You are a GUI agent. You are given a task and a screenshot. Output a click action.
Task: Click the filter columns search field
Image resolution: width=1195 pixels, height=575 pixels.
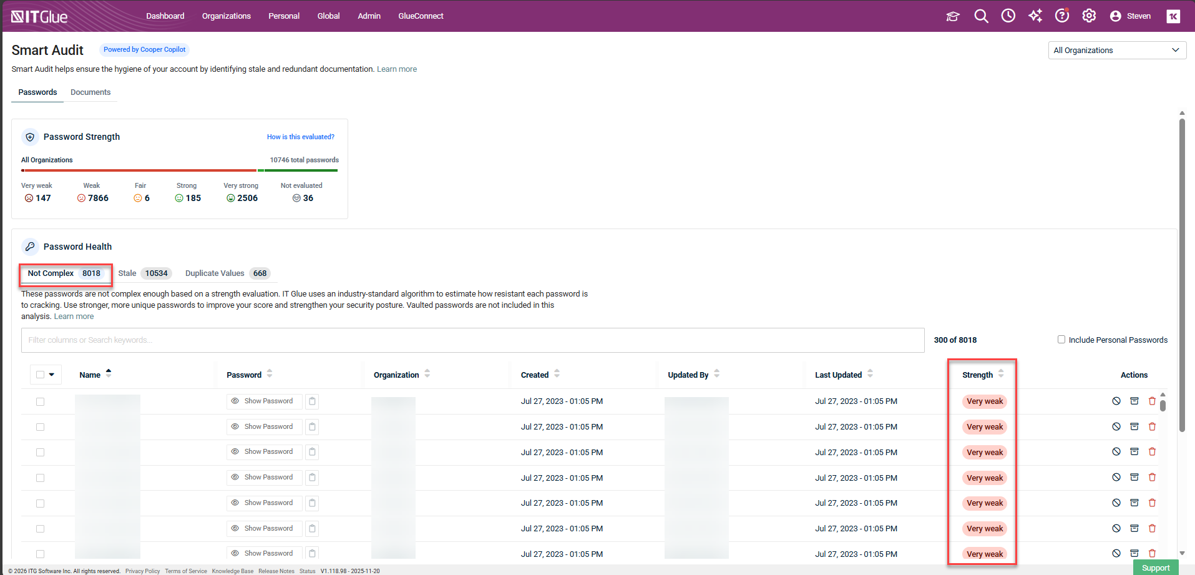(x=472, y=340)
